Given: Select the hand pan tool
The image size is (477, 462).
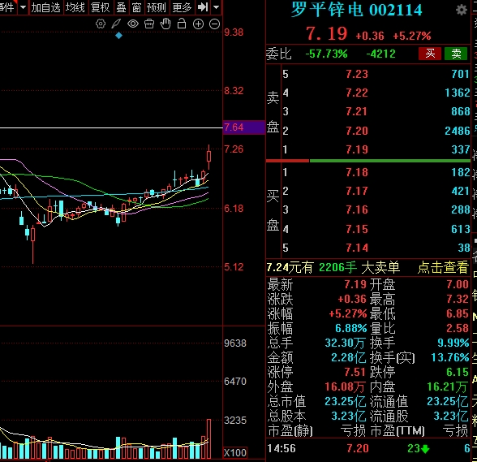Looking at the screenshot, I should click(165, 24).
